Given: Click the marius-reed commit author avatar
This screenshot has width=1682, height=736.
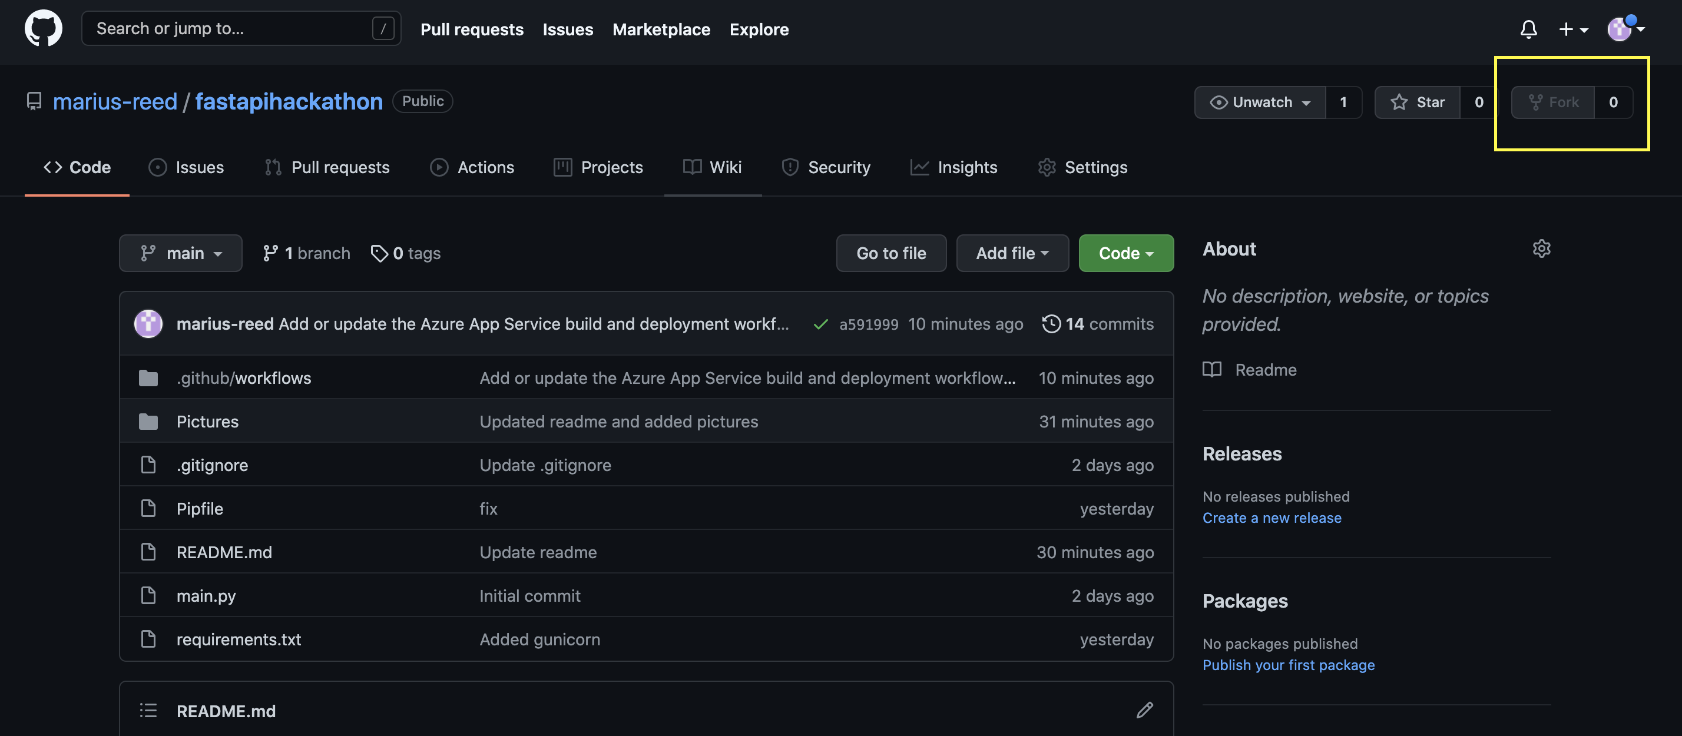Looking at the screenshot, I should (x=148, y=323).
